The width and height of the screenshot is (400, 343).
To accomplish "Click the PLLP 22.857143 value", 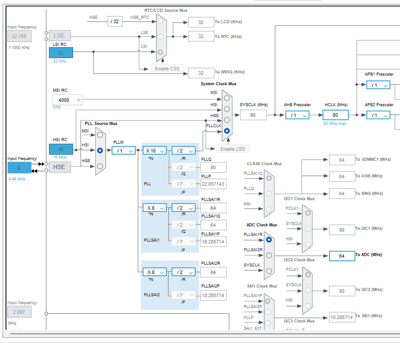I will 213,184.
